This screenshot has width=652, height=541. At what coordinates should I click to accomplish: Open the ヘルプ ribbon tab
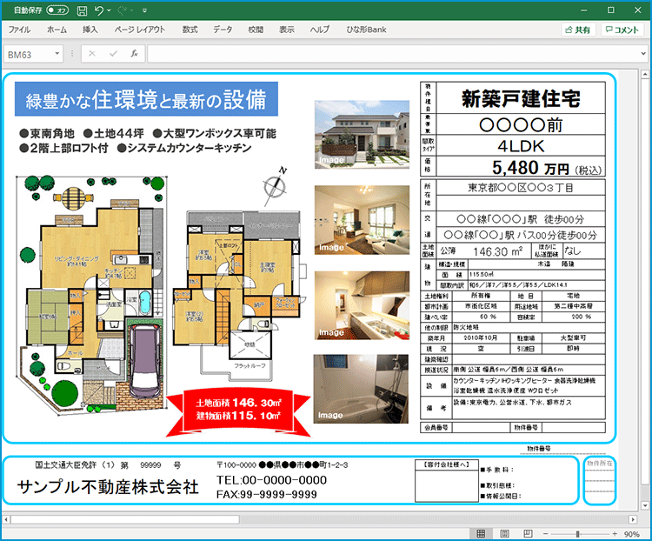coord(319,30)
